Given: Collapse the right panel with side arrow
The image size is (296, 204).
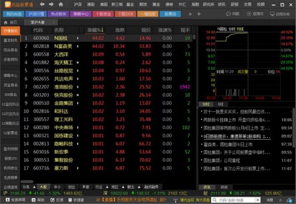Looking at the screenshot, I should [x=197, y=108].
